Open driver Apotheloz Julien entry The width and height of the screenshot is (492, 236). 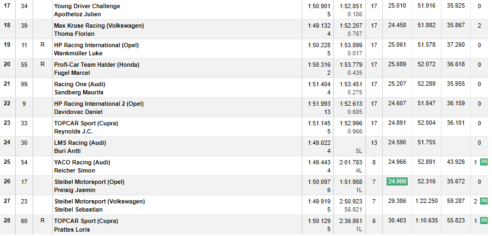[78, 15]
